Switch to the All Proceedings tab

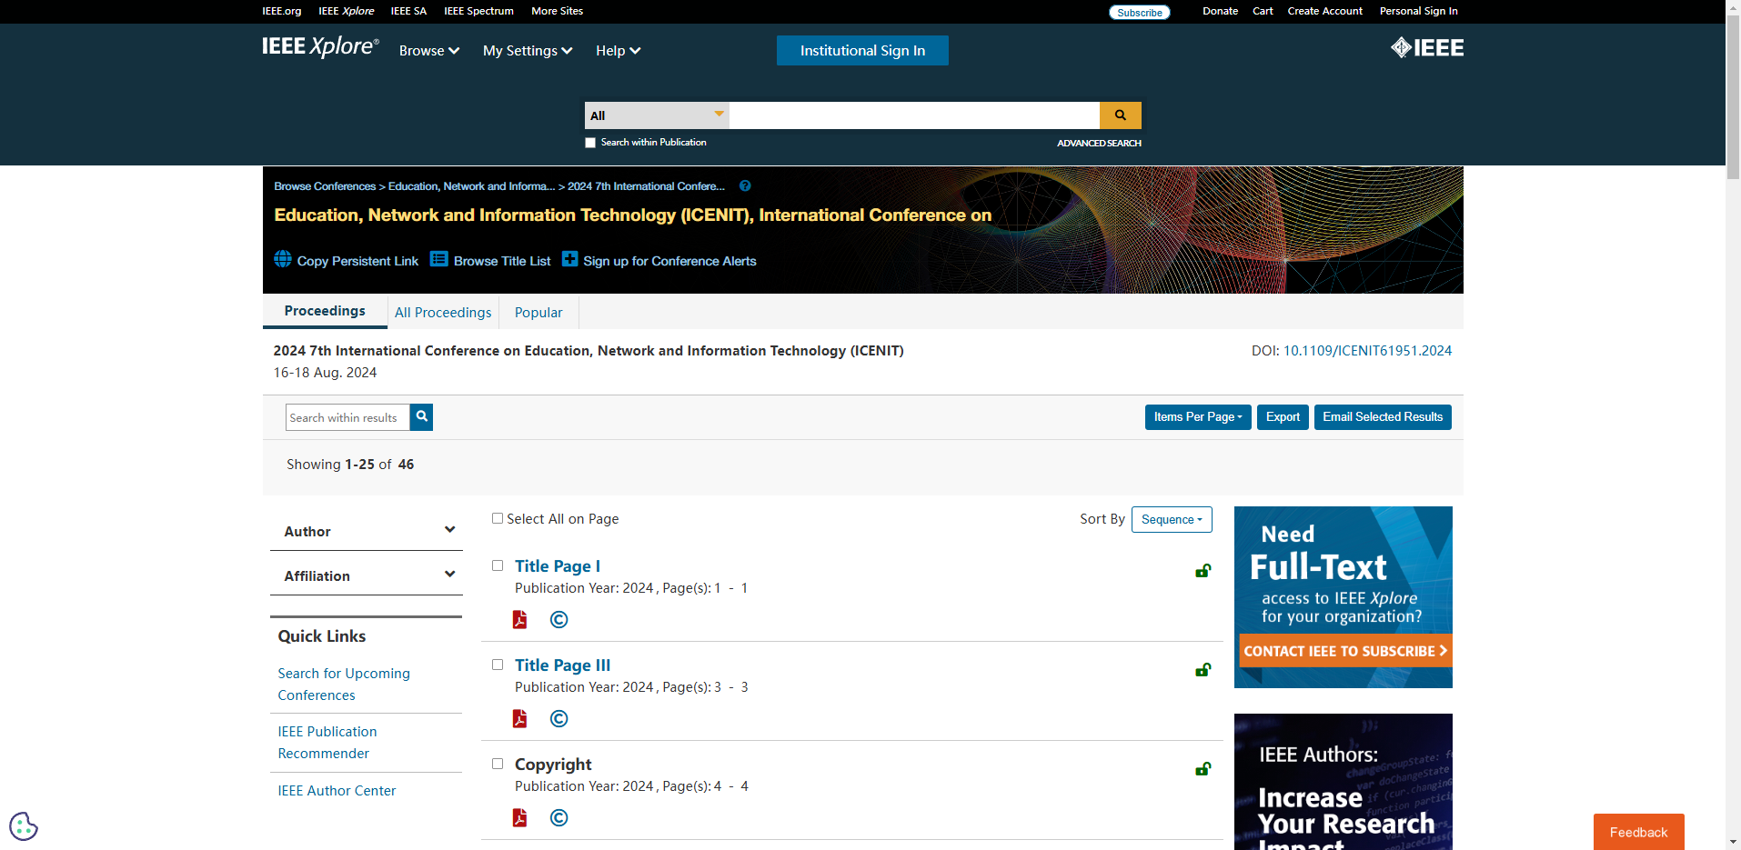(443, 313)
